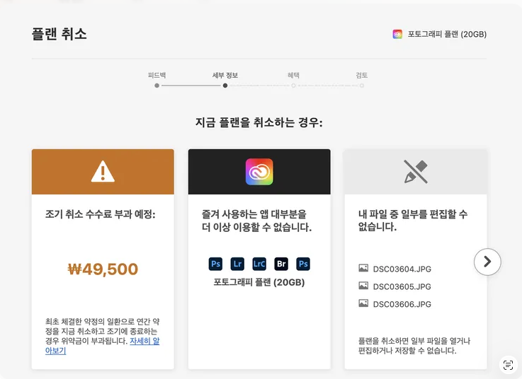The height and width of the screenshot is (379, 522).
Task: Click the 혜택 step dot on the progress bar
Action: (294, 86)
